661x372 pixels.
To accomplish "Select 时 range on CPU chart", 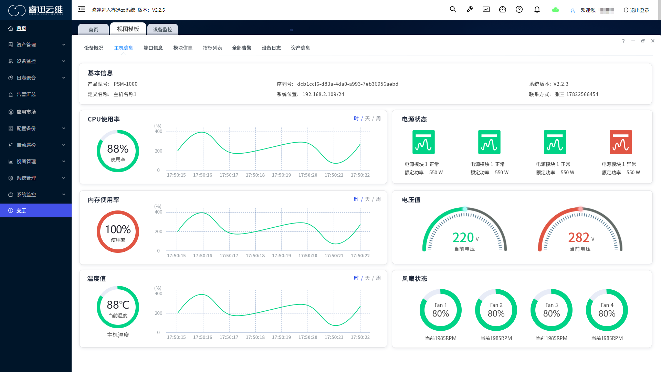I will click(x=356, y=118).
